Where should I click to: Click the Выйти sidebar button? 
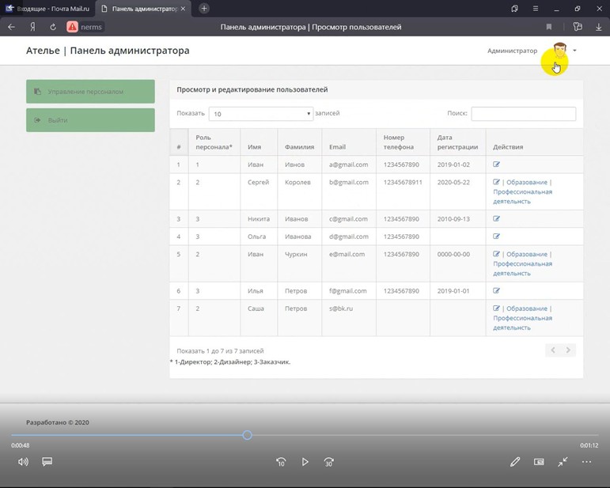(90, 119)
